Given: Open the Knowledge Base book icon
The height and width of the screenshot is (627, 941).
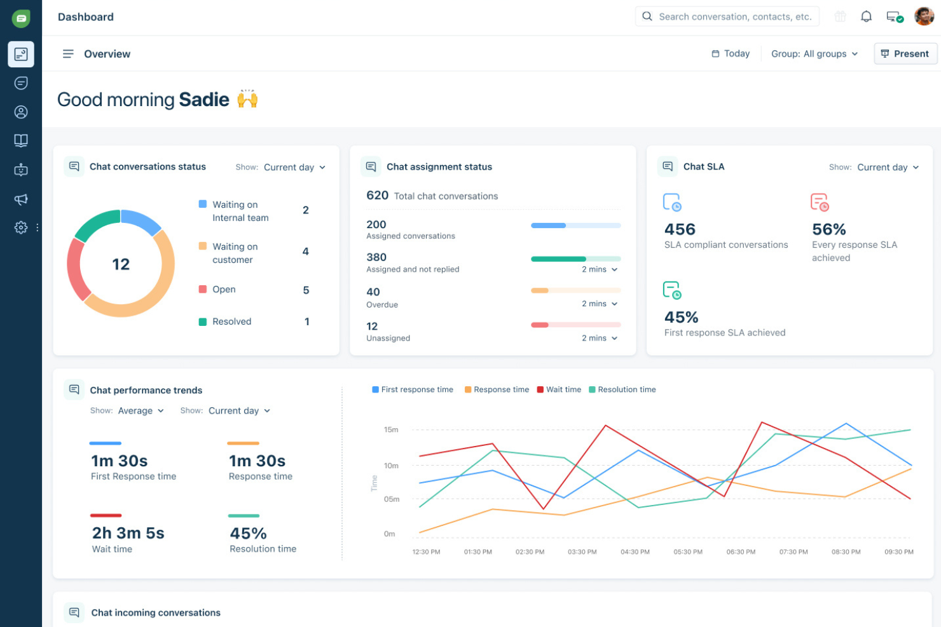Looking at the screenshot, I should (21, 141).
